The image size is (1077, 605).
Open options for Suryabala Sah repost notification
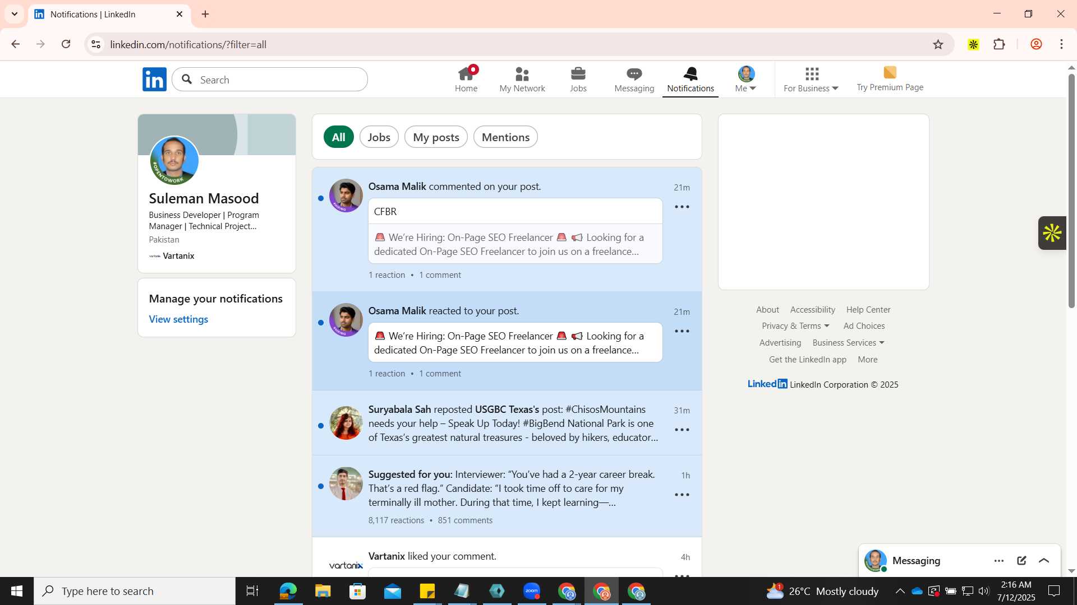[682, 430]
